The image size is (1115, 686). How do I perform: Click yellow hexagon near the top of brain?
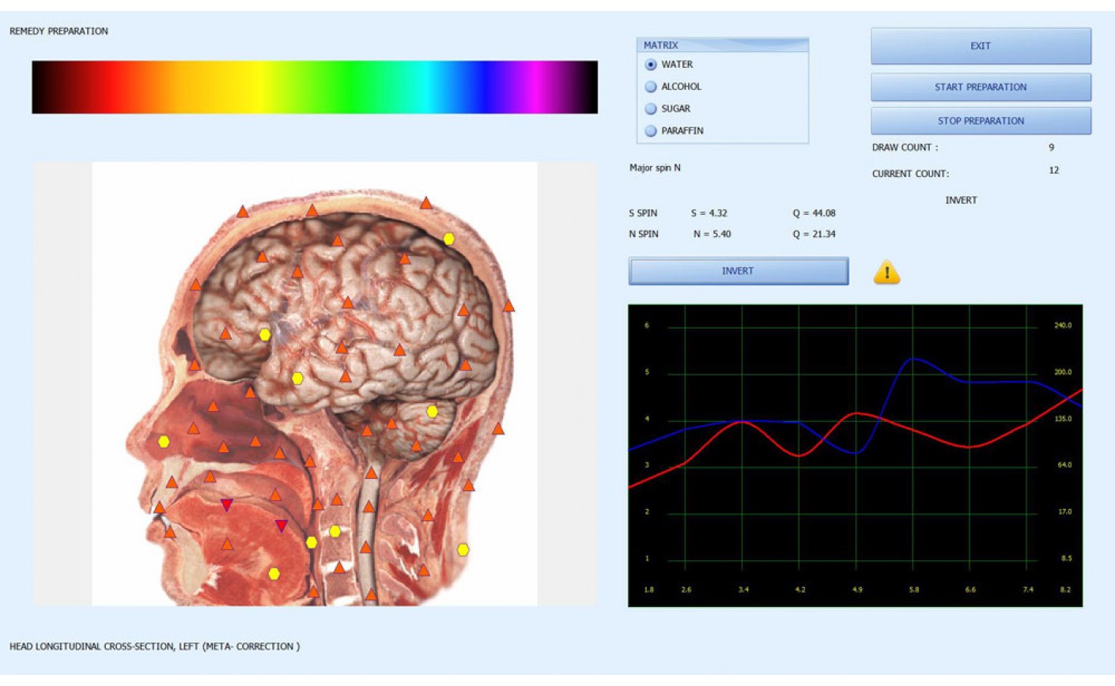448,239
